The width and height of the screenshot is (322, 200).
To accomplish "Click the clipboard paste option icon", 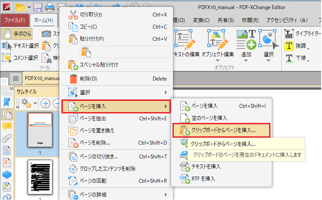I will tap(86, 52).
